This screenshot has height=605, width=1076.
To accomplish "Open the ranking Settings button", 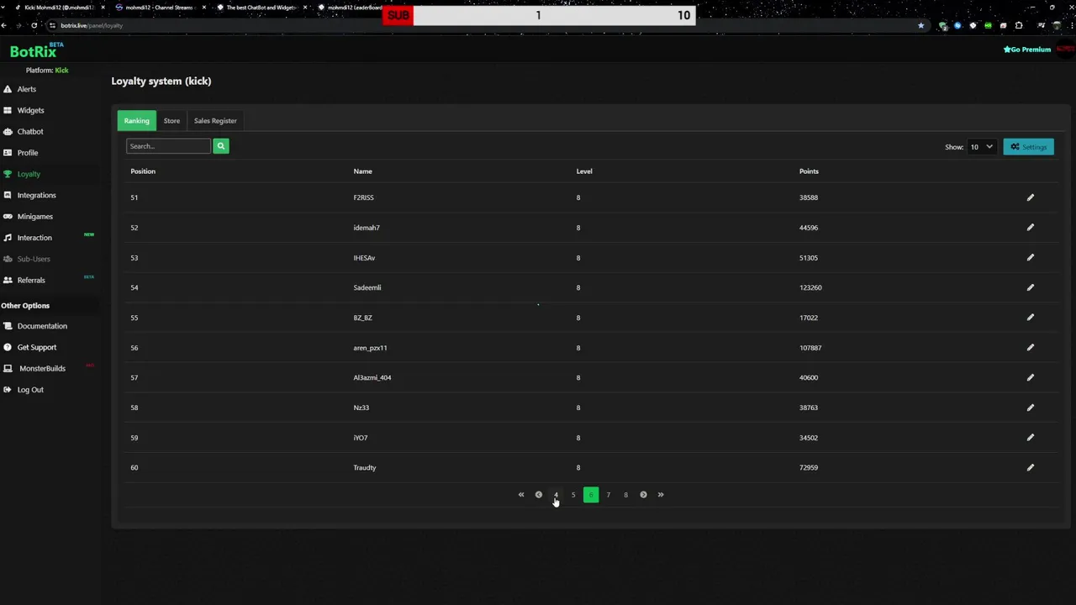I will pyautogui.click(x=1028, y=147).
